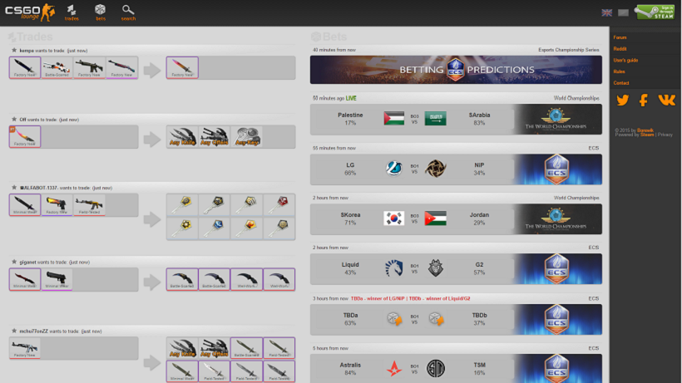Open the search magnifier icon
Screen dimensions: 682x383
(x=128, y=12)
